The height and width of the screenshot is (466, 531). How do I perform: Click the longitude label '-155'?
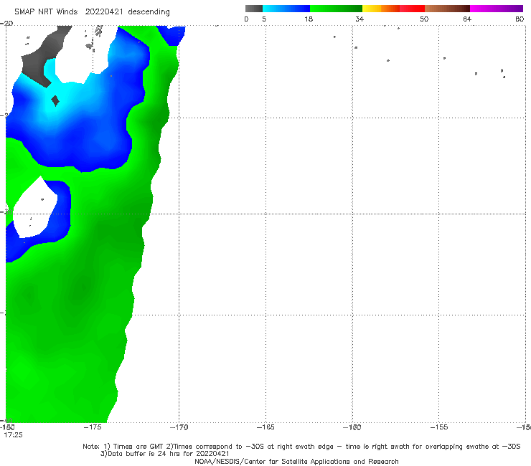point(439,427)
